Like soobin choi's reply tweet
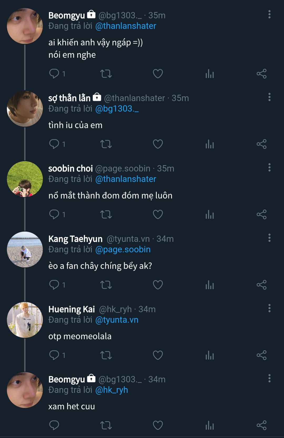Viewport: 284px width, 438px height. coord(158,215)
